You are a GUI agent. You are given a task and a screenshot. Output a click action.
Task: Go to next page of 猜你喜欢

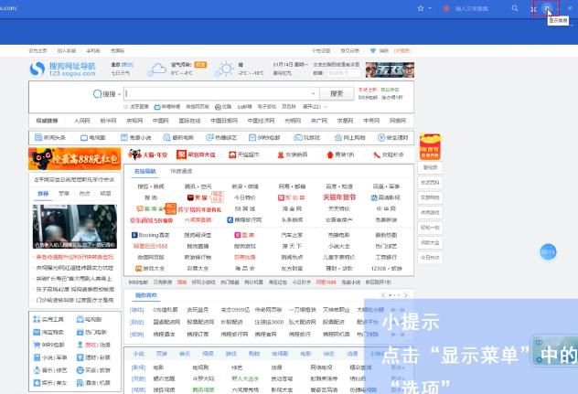tap(406, 295)
